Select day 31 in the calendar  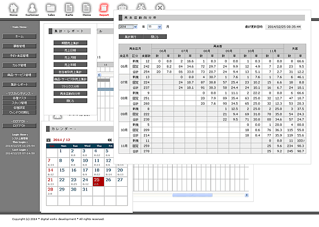[x=87, y=191]
